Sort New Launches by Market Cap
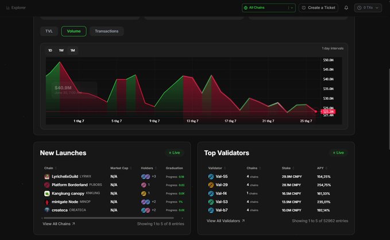The height and width of the screenshot is (240, 390). [121, 168]
